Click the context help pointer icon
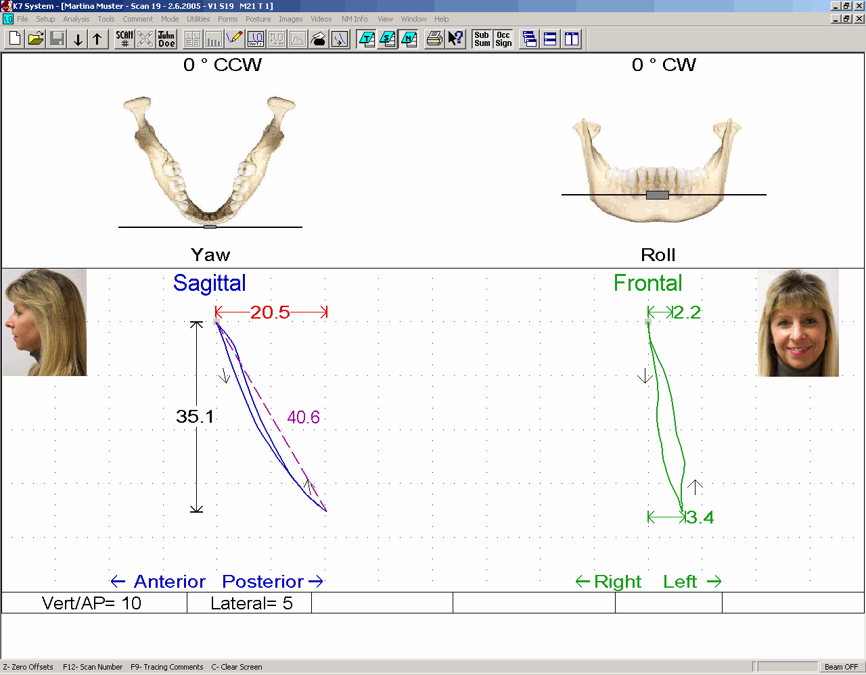The image size is (866, 675). tap(456, 39)
